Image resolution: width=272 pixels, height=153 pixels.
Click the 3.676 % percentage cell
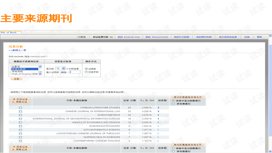146,115
